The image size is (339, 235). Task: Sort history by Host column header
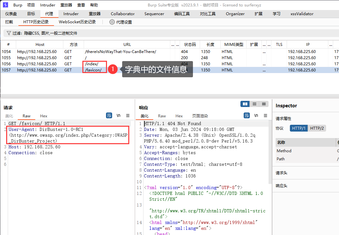tap(40, 44)
